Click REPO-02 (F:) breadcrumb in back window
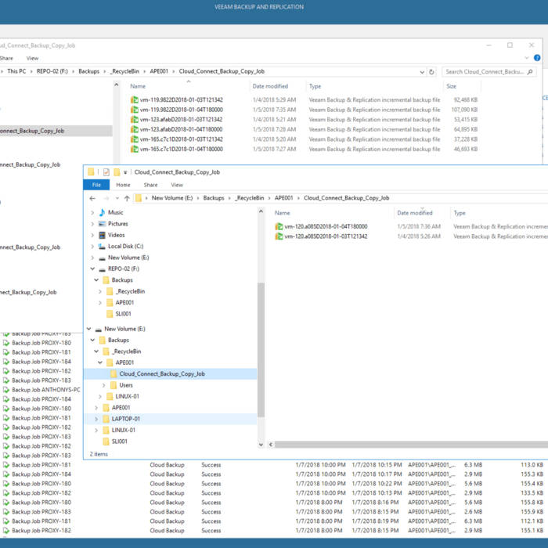Screen dimensions: 548x548 [52, 71]
